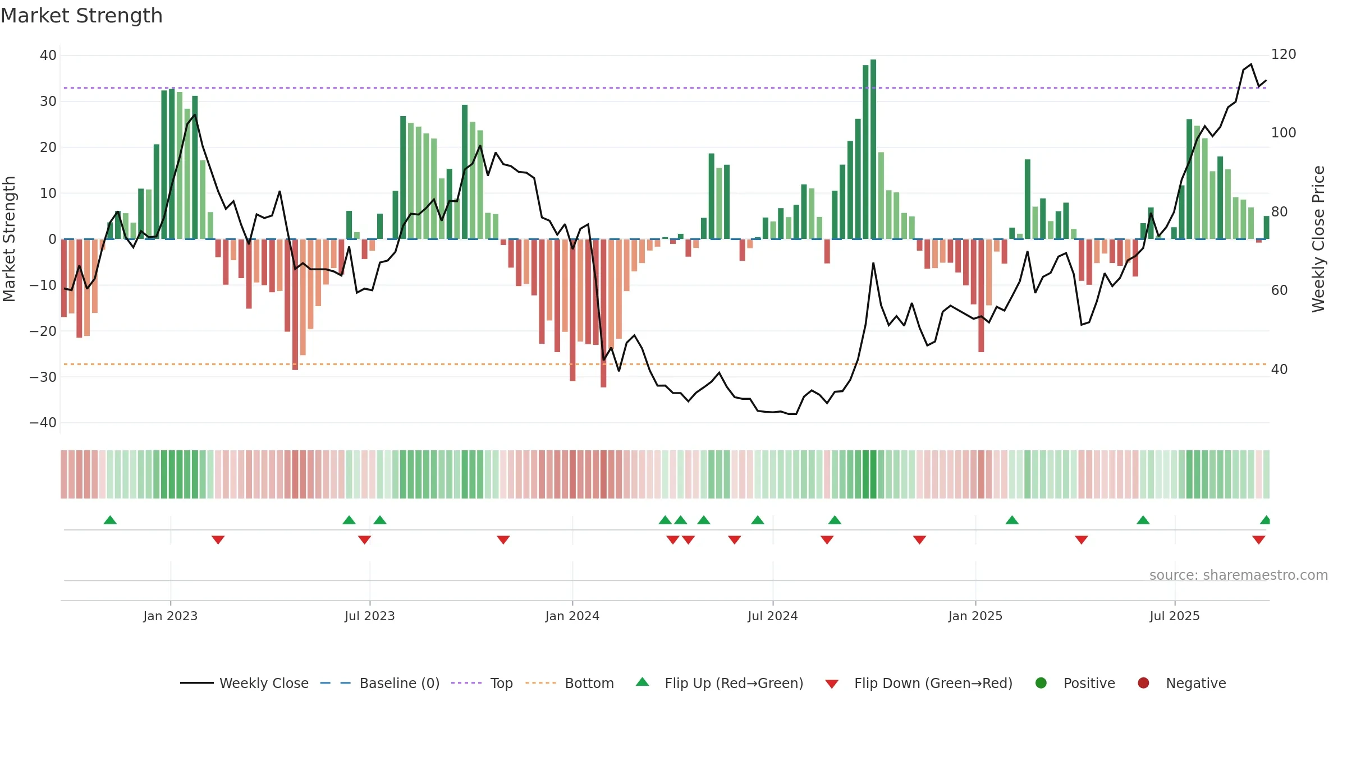Click the green Flip Up triangle legend icon

point(643,682)
